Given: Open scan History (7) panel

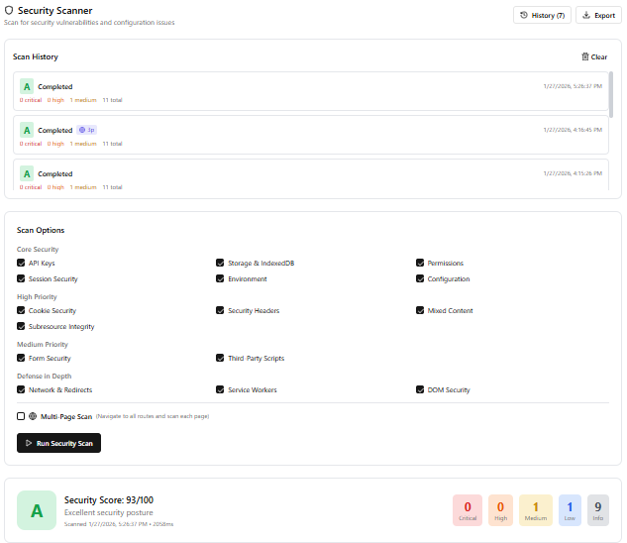Looking at the screenshot, I should (542, 15).
